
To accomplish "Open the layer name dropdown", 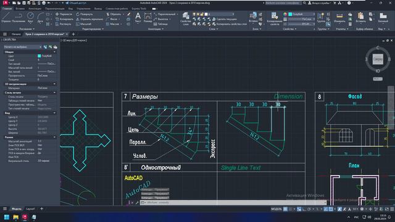I will (x=220, y=14).
